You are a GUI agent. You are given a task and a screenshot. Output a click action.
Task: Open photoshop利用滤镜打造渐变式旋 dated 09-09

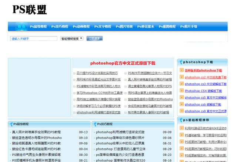tap(120, 132)
